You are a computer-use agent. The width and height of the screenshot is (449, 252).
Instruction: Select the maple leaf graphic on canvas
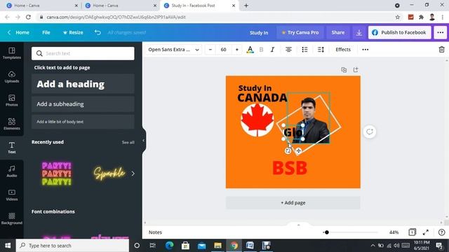[x=257, y=120]
